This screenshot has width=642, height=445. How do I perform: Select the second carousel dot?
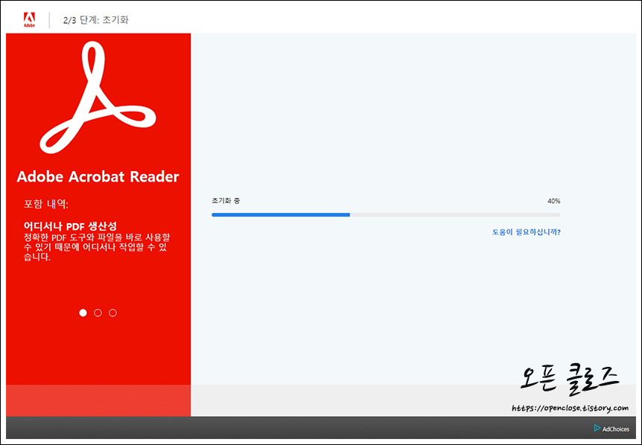click(x=98, y=313)
